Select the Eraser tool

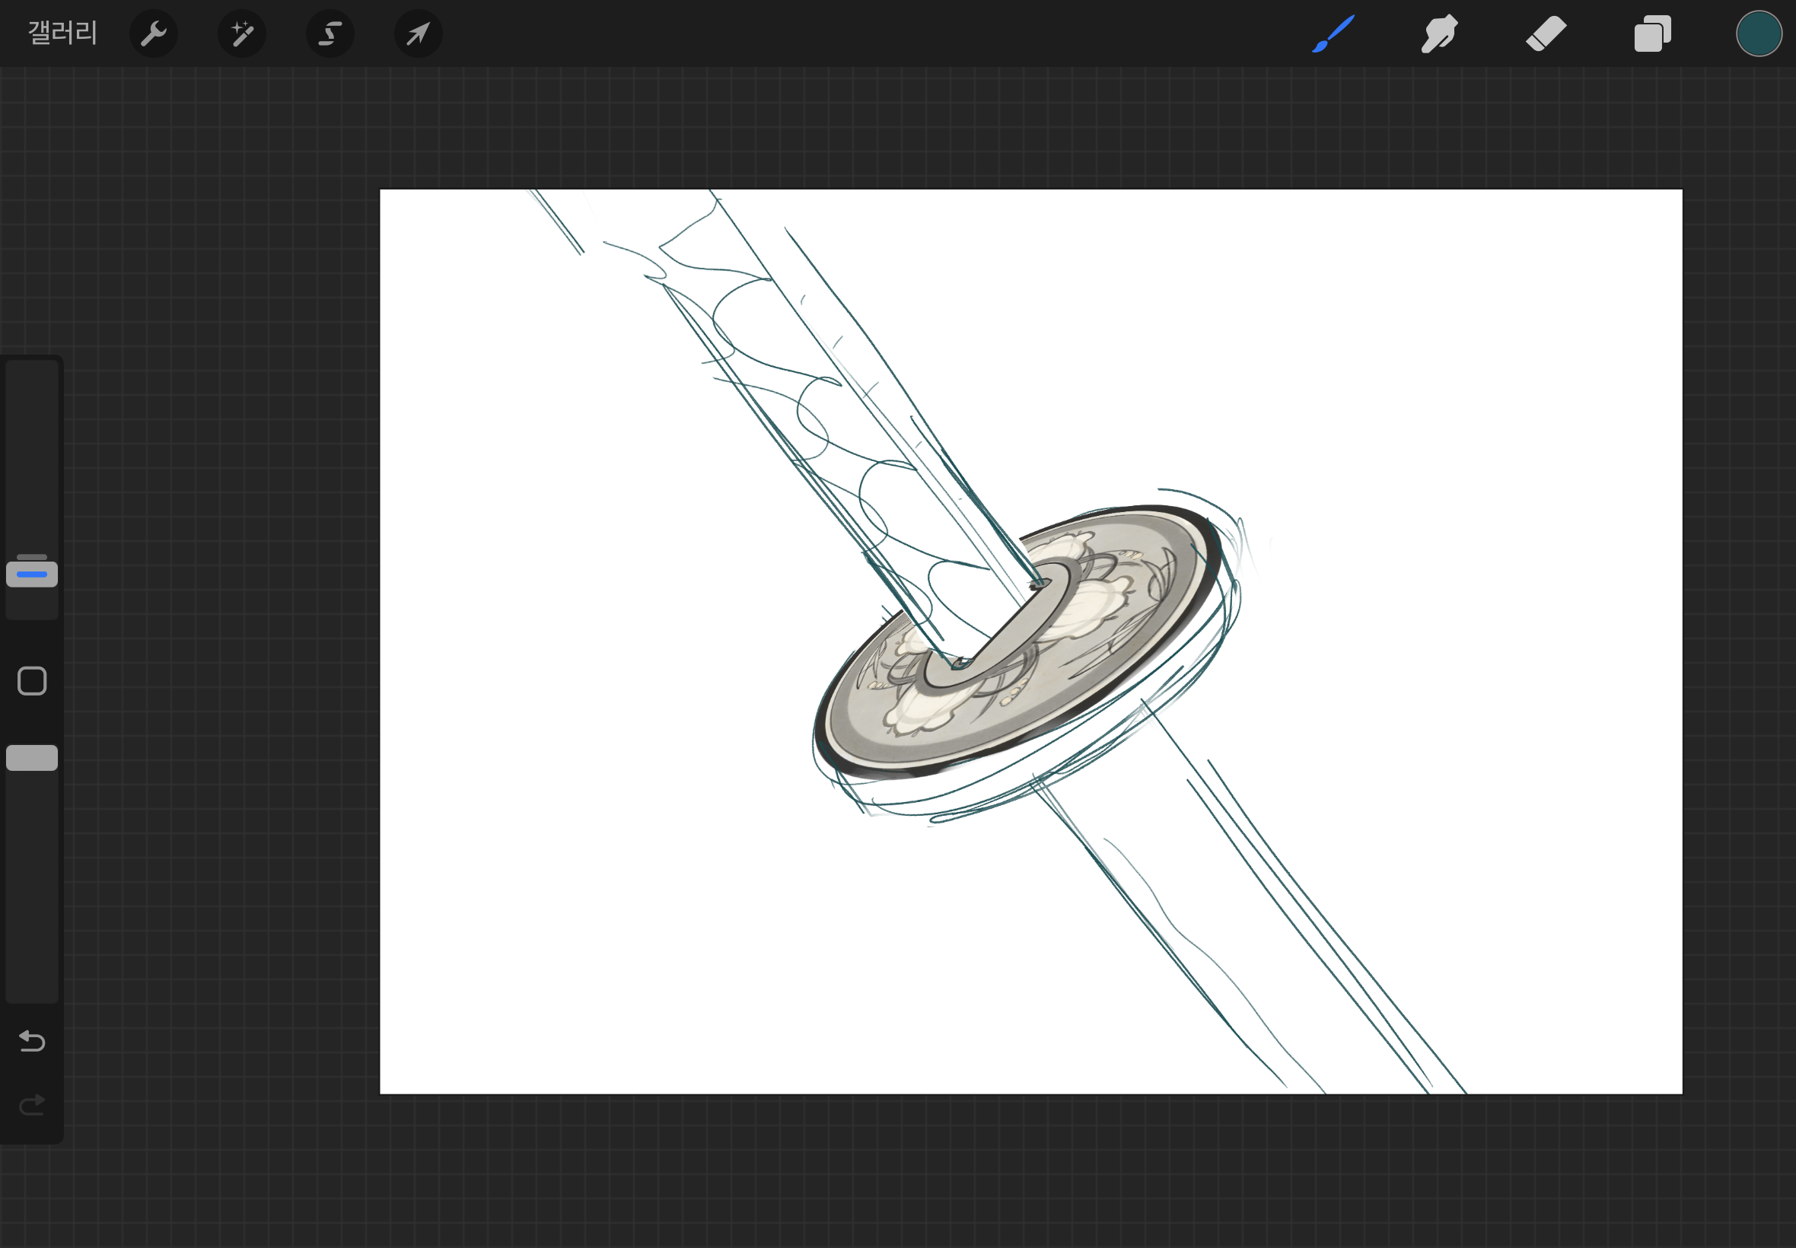(x=1546, y=33)
